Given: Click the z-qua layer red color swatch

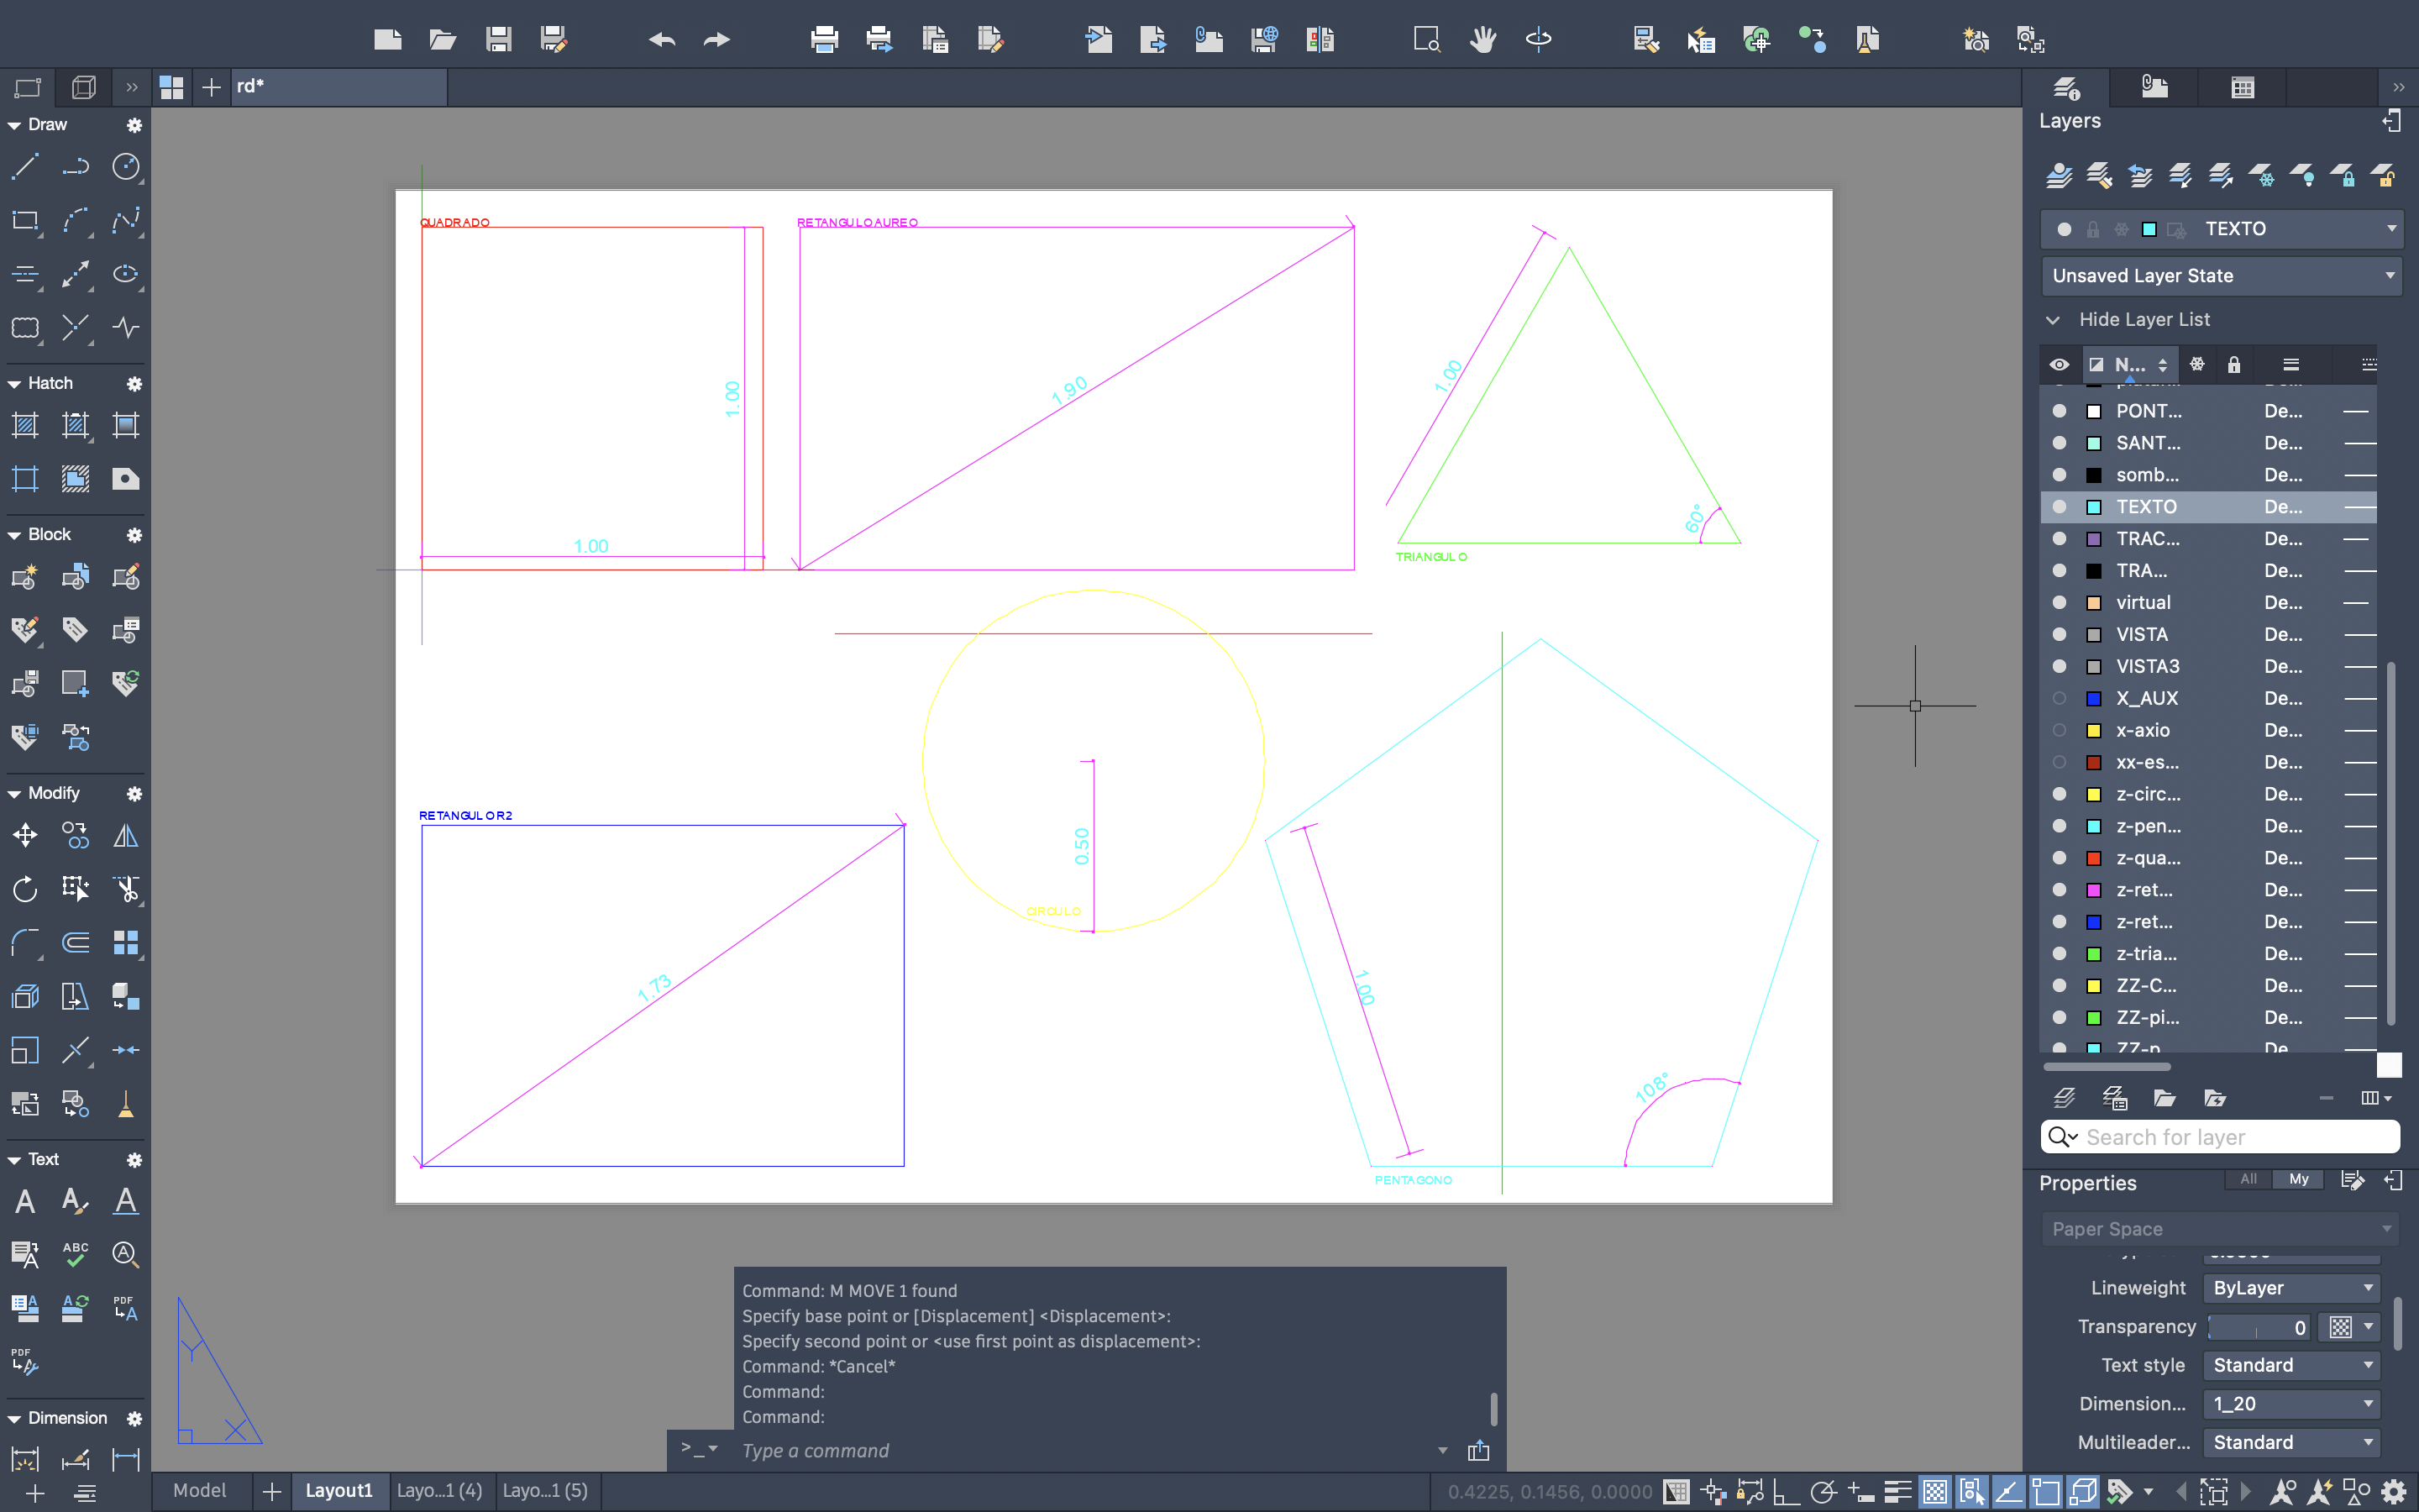Looking at the screenshot, I should pos(2094,858).
